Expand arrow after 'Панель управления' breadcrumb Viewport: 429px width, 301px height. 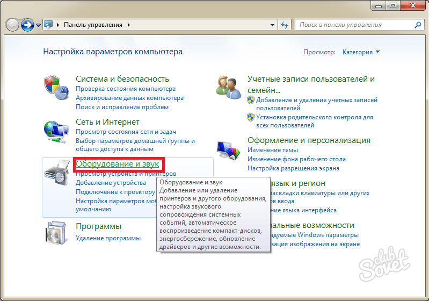click(x=128, y=25)
